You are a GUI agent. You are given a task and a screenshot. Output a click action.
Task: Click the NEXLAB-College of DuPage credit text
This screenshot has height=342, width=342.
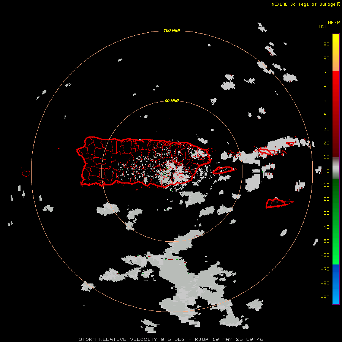point(306,4)
